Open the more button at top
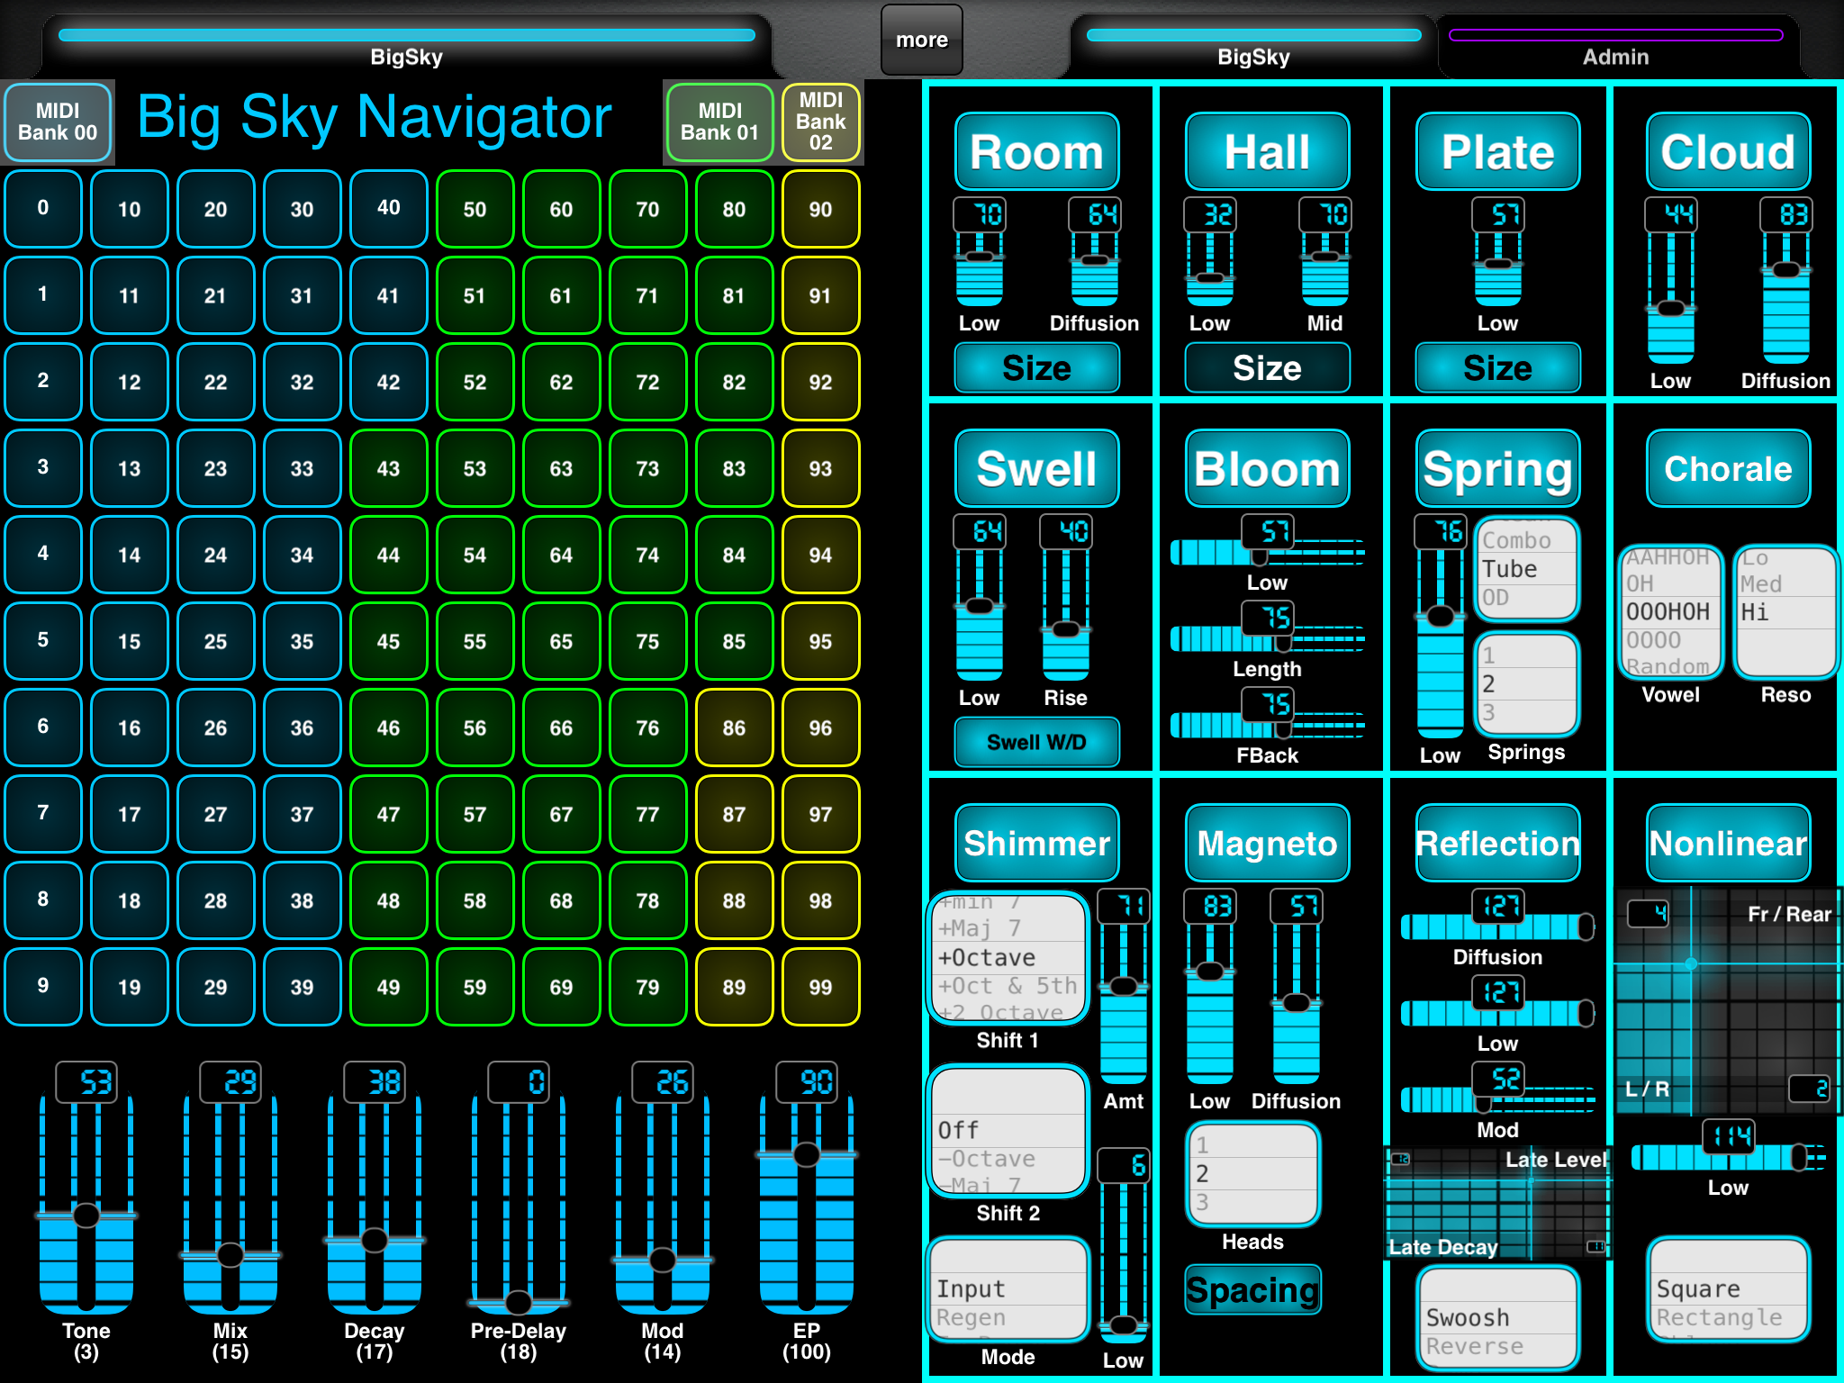The width and height of the screenshot is (1844, 1383). tap(921, 40)
